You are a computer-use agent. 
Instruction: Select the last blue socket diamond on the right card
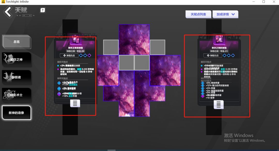click(233, 56)
